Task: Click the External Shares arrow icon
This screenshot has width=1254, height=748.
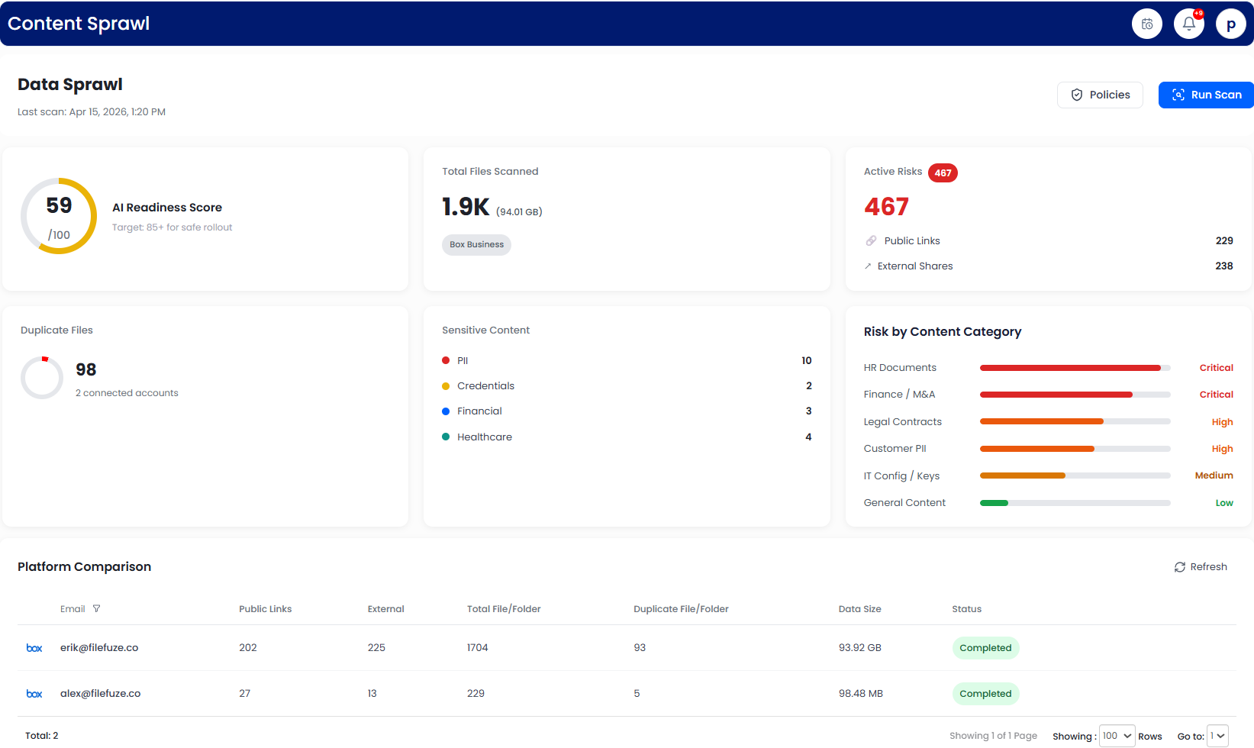Action: (868, 266)
